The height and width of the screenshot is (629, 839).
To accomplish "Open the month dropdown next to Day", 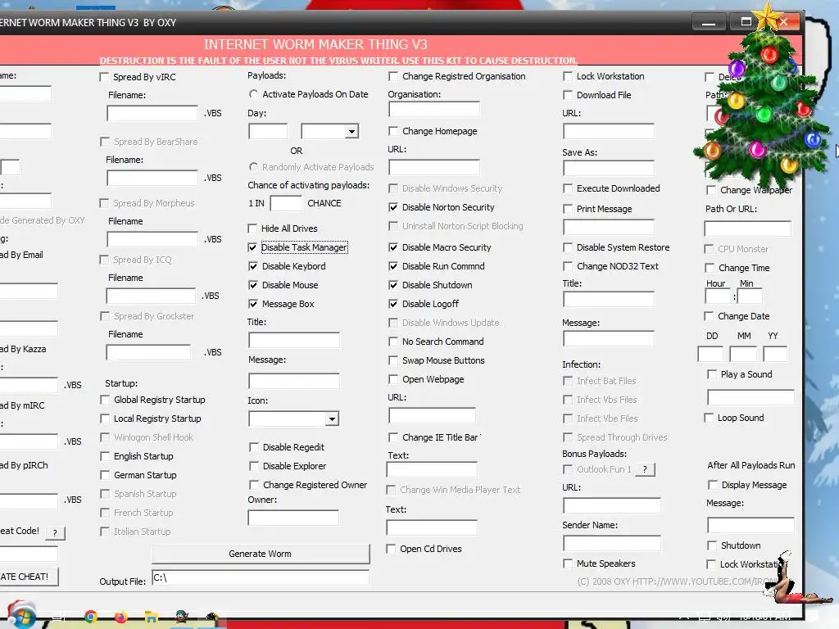I will 351,132.
